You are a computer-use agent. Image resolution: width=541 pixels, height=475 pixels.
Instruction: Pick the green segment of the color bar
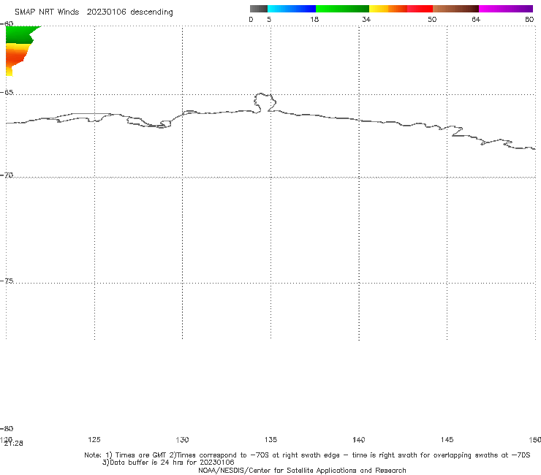point(342,9)
